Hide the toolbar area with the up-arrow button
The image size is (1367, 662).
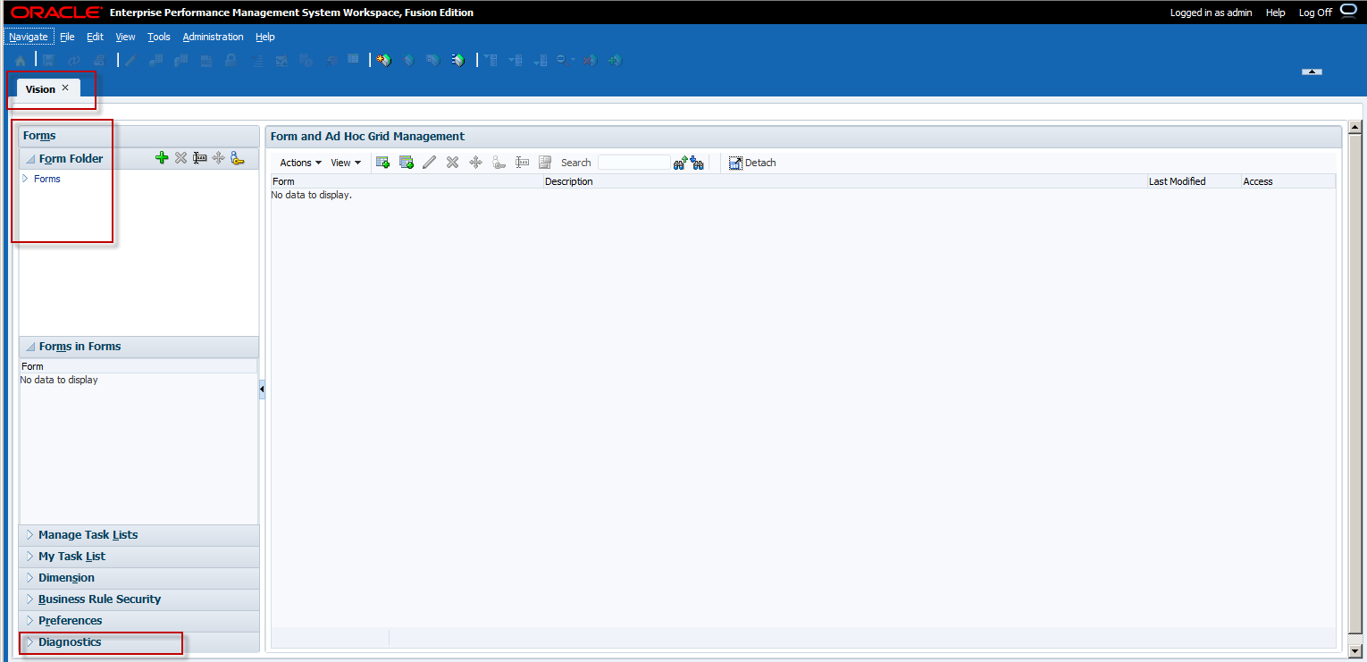click(x=1312, y=71)
